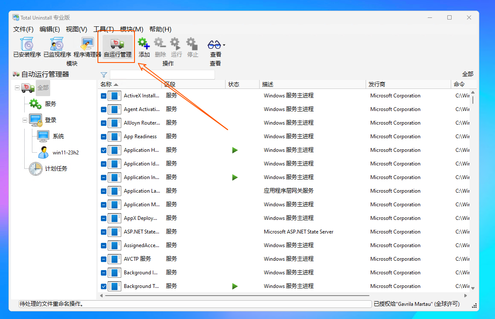Select 系统 under 登录
Viewport: 495px width, 319px height.
58,136
